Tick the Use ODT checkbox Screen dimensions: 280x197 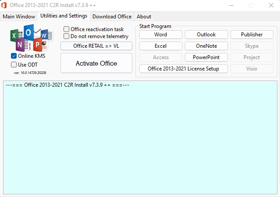[14, 64]
